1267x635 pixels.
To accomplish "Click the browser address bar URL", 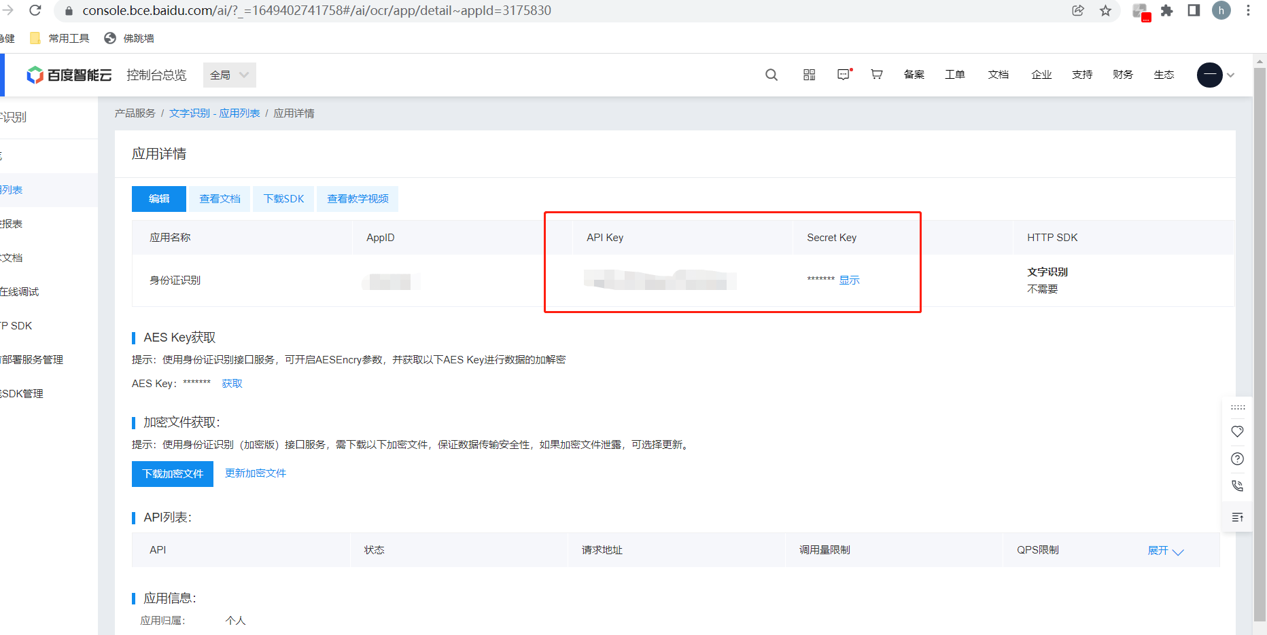I will tap(317, 10).
